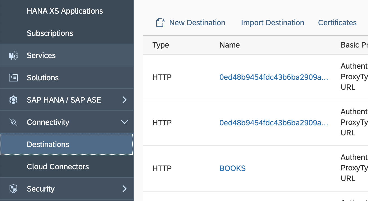Open the second 0ed48b destination

pos(274,123)
